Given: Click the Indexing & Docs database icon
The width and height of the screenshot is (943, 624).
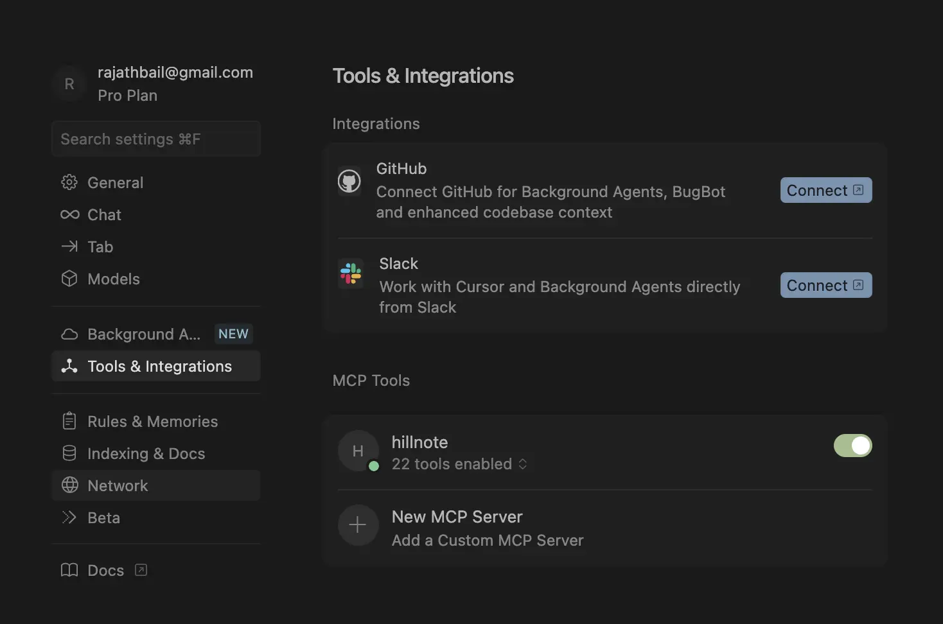Looking at the screenshot, I should pyautogui.click(x=69, y=453).
